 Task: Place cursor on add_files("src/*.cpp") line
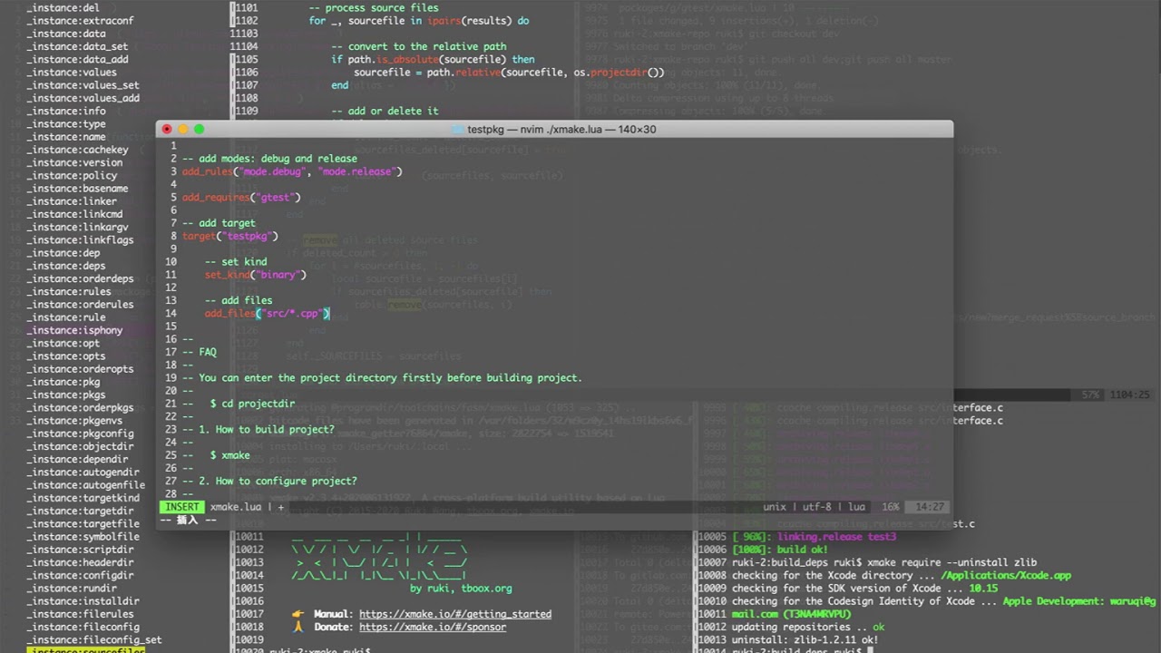(268, 314)
